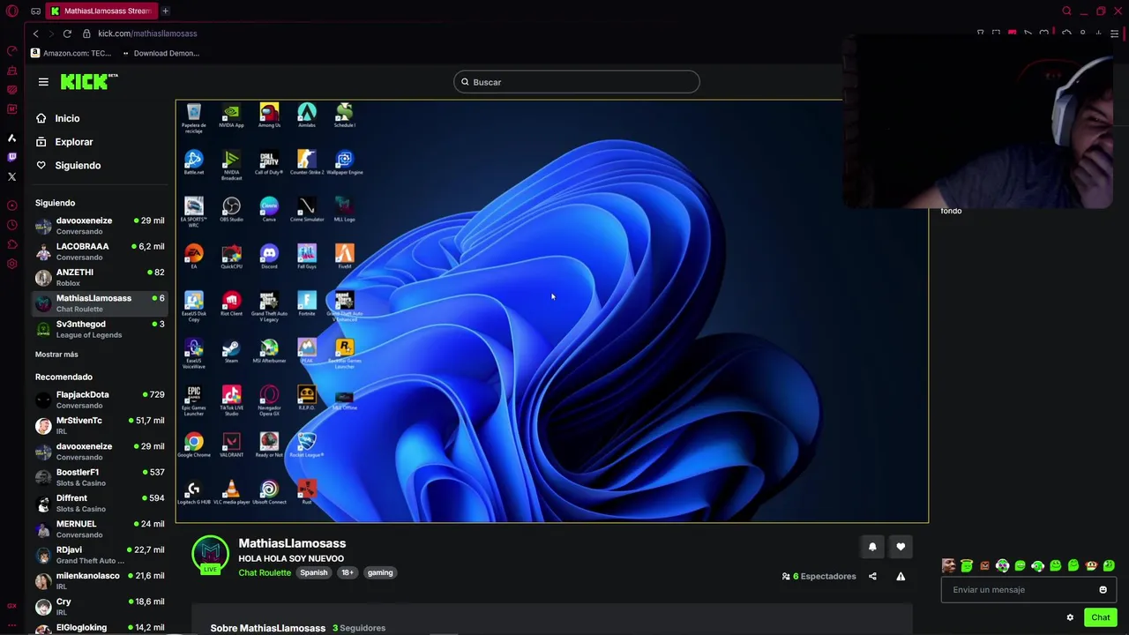Click the Enviar un mensaje chat input

(x=1028, y=590)
